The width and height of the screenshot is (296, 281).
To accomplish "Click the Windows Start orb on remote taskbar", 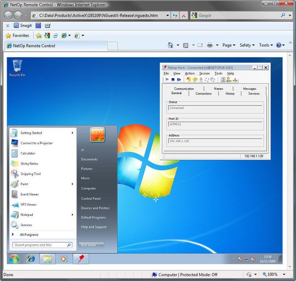I will (14, 258).
